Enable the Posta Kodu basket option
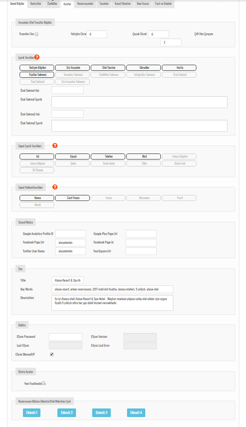Screen dimensions: 246x427 (108, 164)
